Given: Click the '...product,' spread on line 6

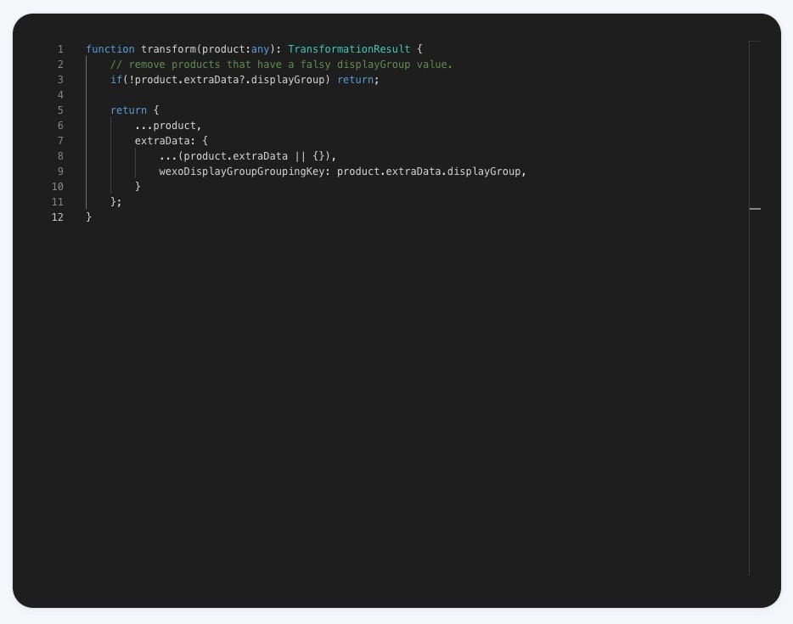Looking at the screenshot, I should [x=168, y=126].
